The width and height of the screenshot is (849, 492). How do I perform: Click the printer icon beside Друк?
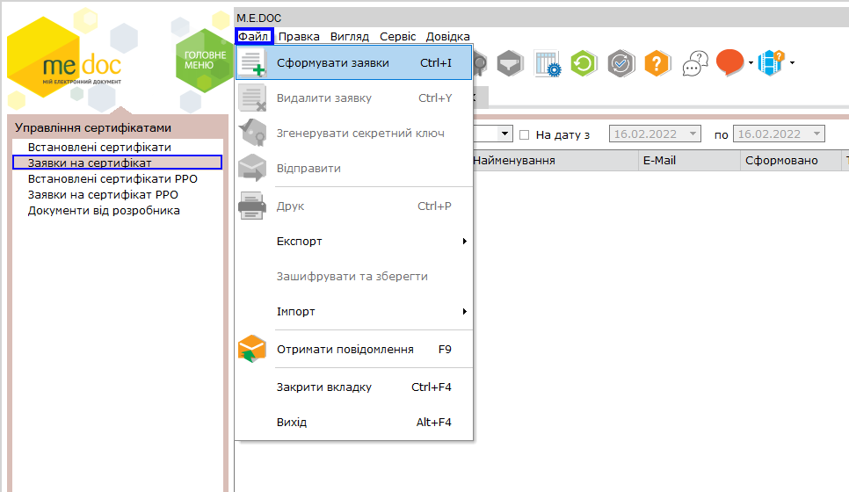pyautogui.click(x=252, y=206)
